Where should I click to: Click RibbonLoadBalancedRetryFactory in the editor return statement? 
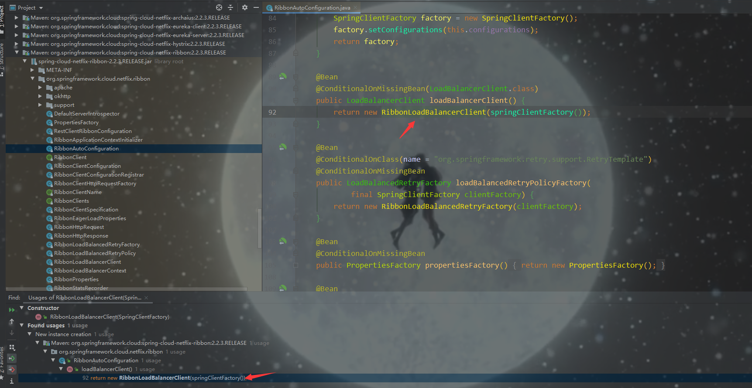446,206
